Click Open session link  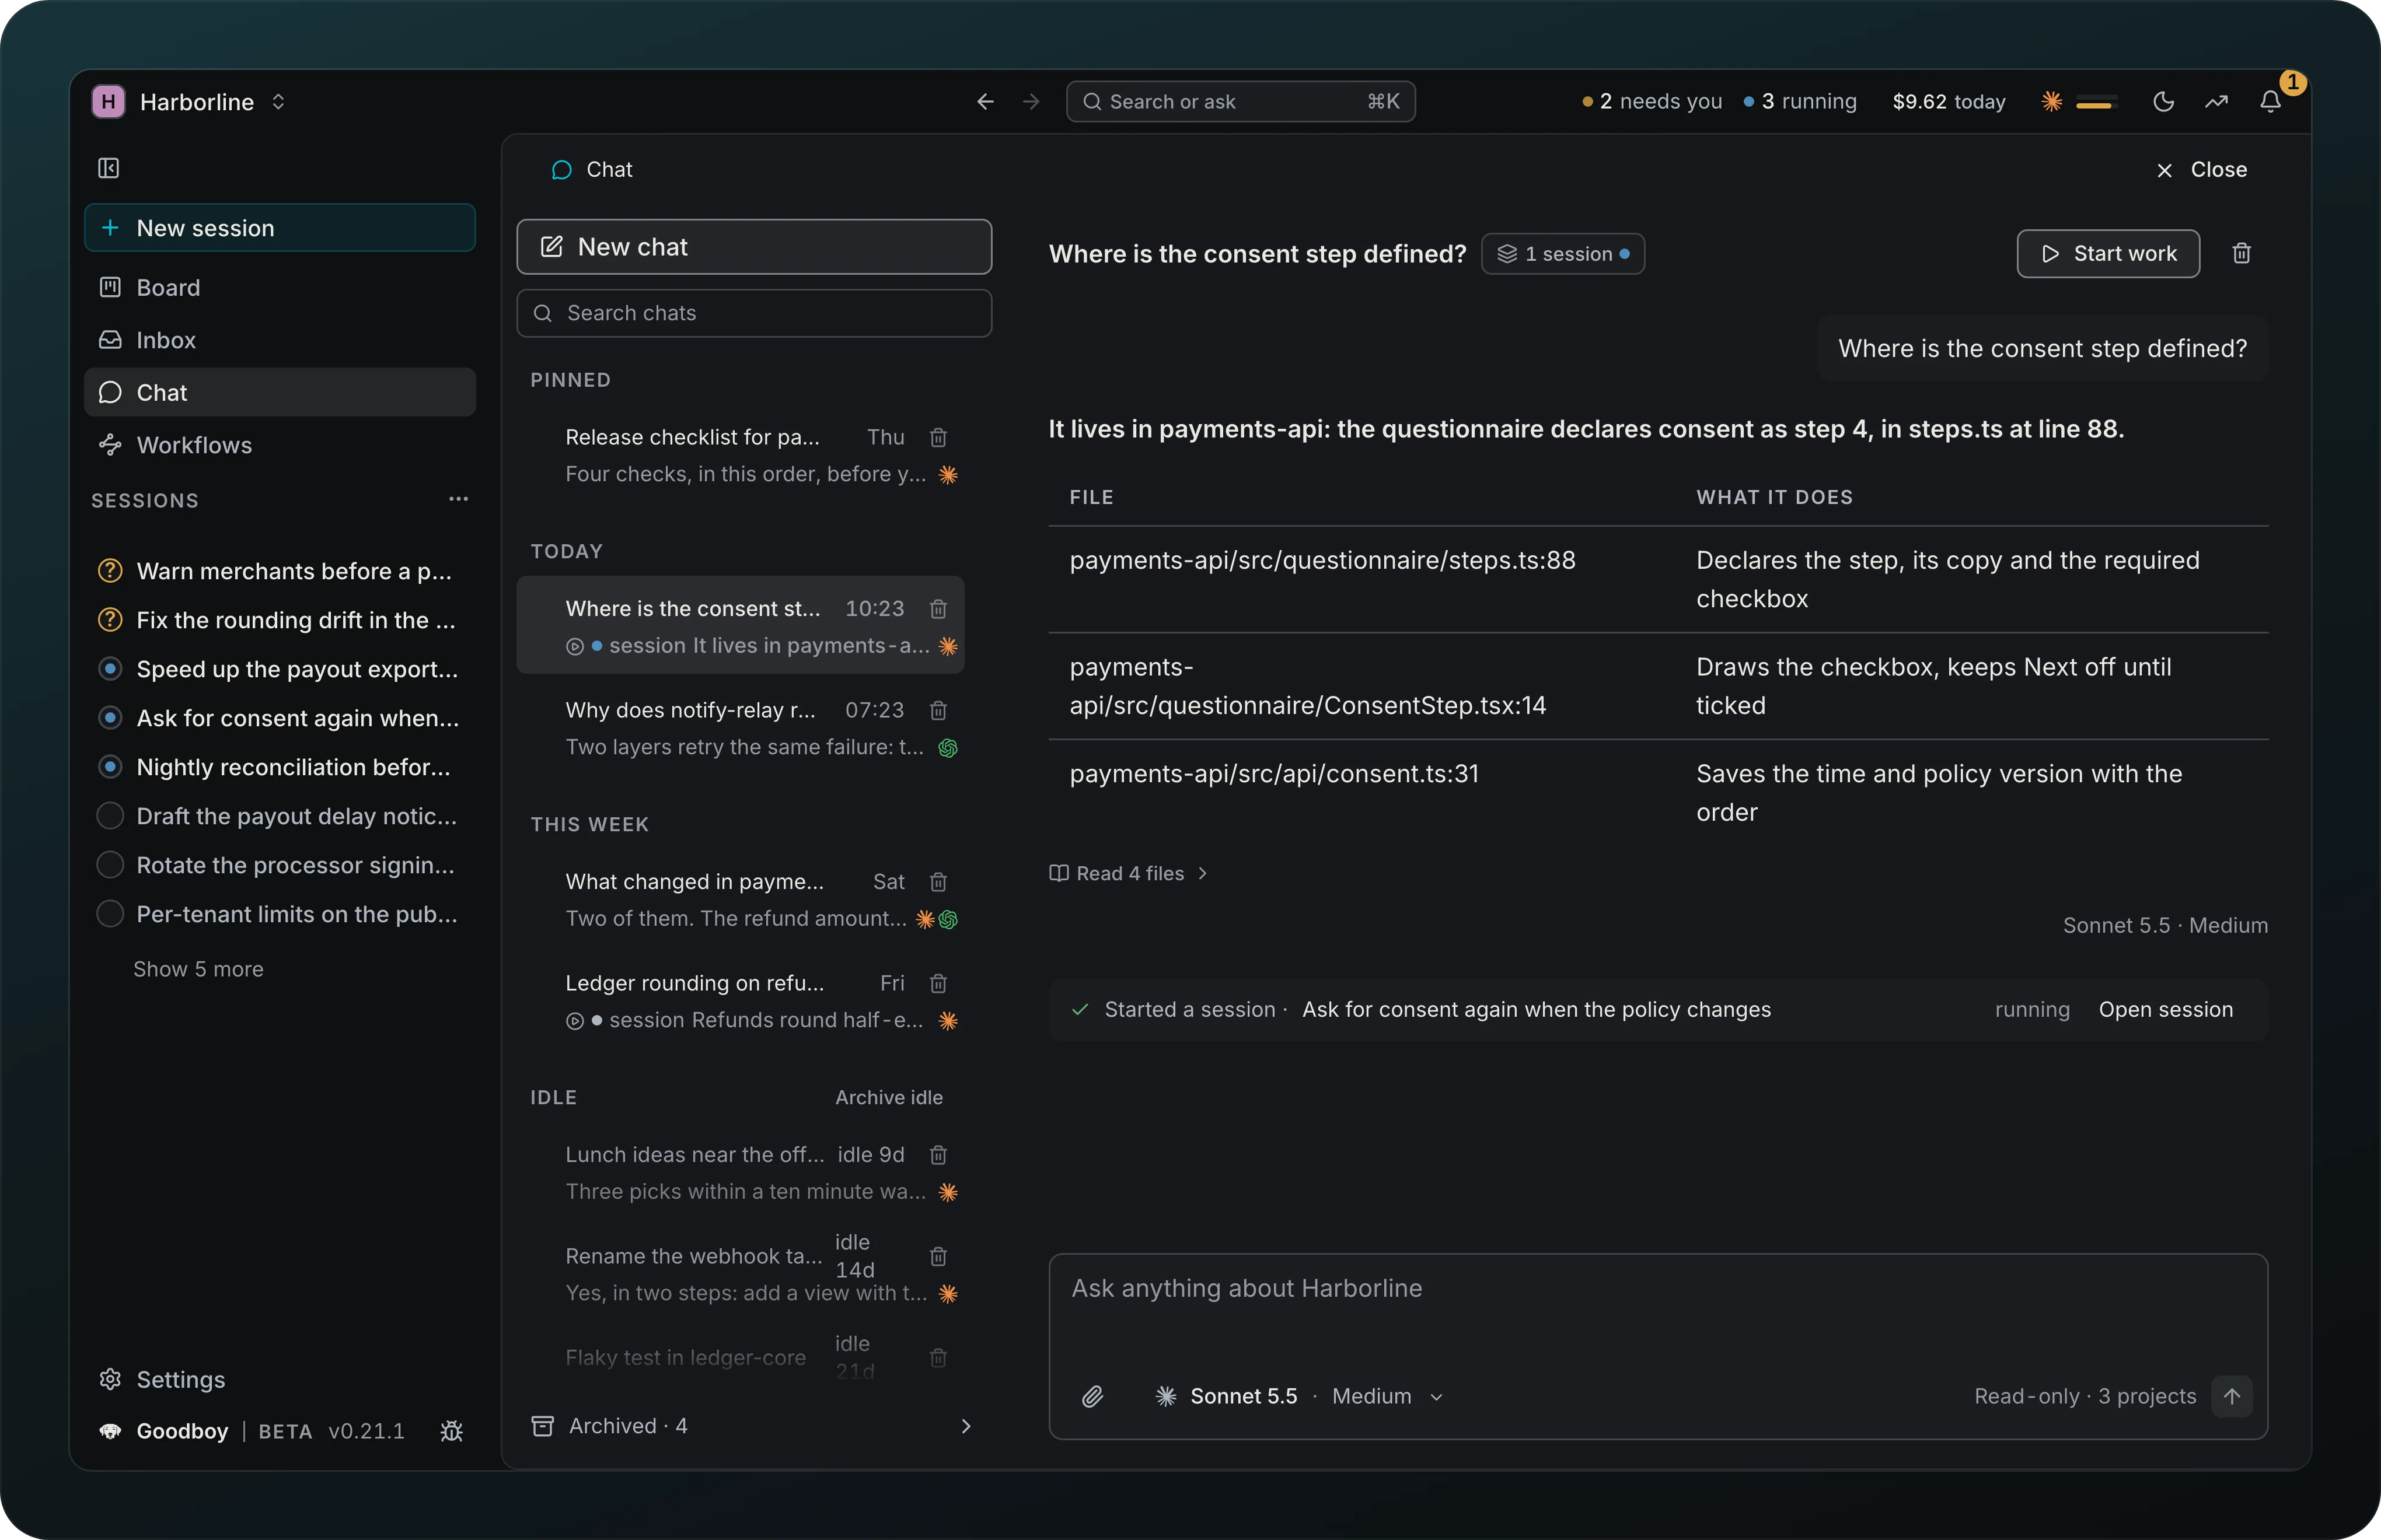tap(2166, 1010)
